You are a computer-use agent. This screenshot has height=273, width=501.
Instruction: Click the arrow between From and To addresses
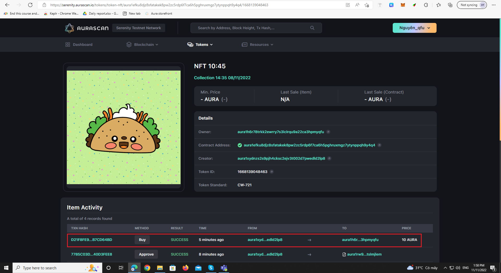click(309, 240)
